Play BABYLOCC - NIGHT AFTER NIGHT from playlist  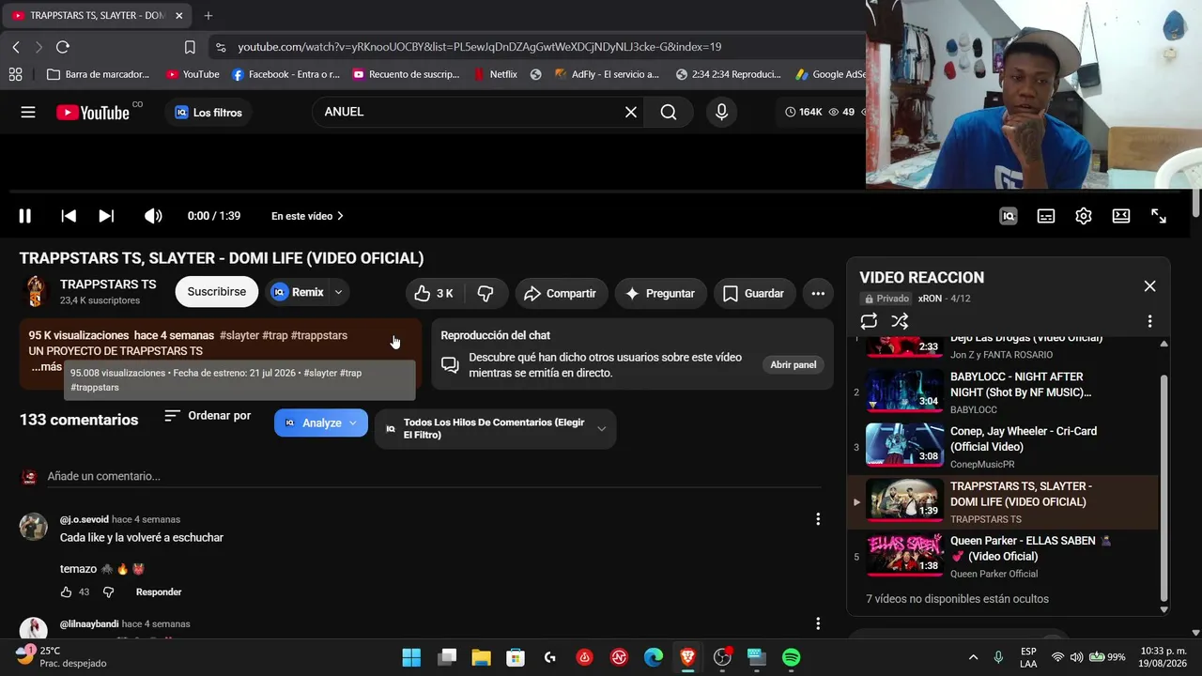pyautogui.click(x=1004, y=392)
